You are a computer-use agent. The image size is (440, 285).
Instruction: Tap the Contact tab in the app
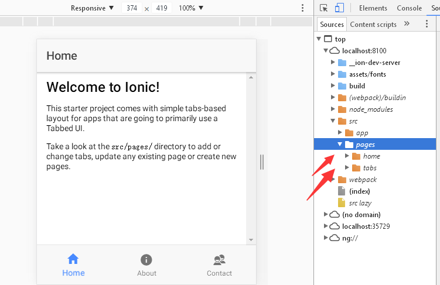pyautogui.click(x=220, y=265)
